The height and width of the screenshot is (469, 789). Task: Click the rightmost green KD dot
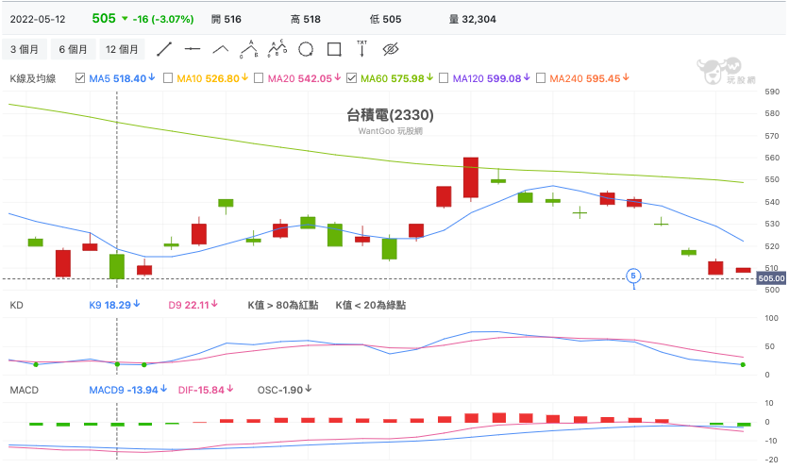743,365
